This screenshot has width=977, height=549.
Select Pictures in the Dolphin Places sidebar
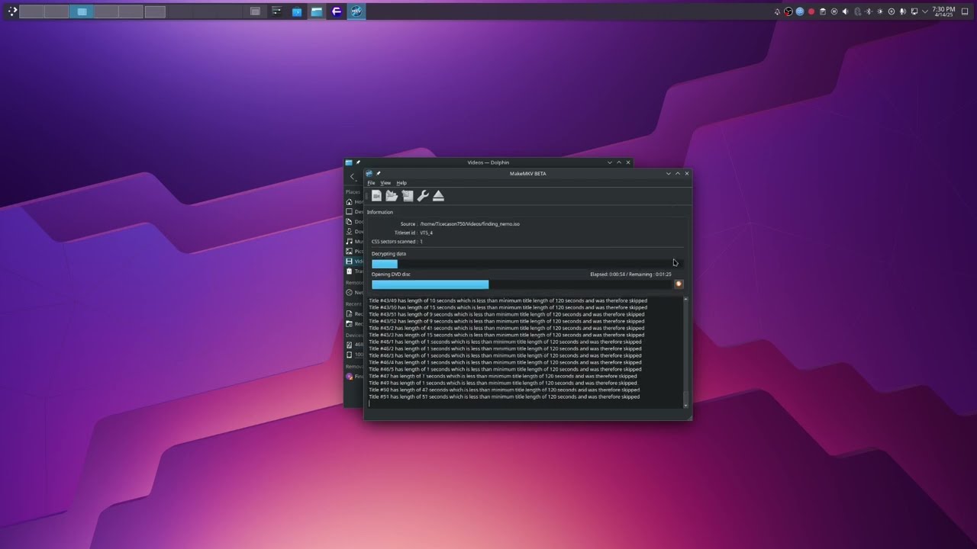(x=354, y=252)
